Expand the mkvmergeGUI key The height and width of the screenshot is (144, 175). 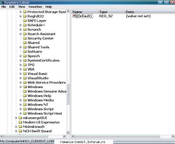pos(16,118)
